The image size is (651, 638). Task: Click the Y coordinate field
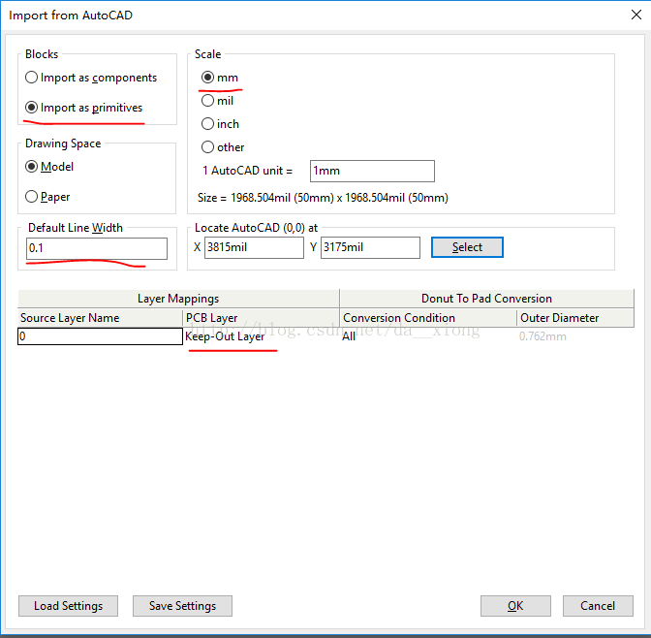click(x=370, y=248)
